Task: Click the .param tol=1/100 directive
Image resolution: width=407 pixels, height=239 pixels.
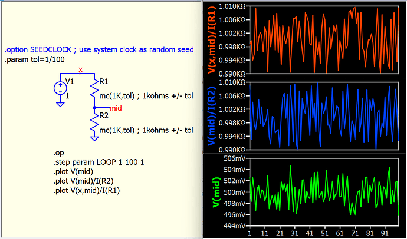Action: tap(32, 59)
